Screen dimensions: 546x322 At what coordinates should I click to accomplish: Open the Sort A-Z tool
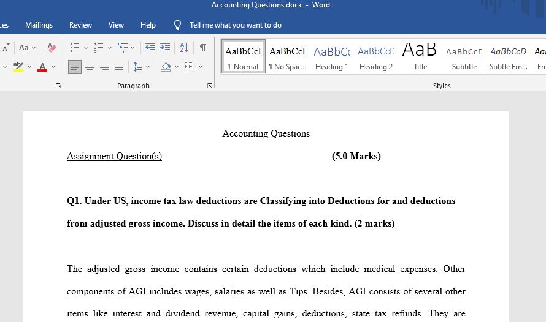pyautogui.click(x=184, y=48)
